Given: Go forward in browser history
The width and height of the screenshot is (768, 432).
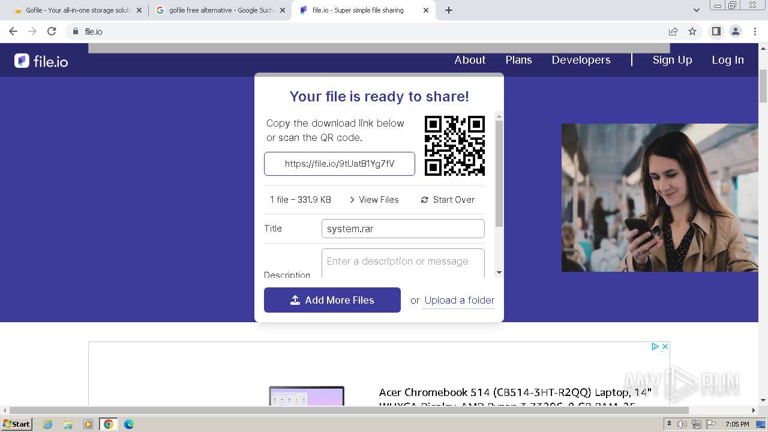Looking at the screenshot, I should tap(32, 31).
